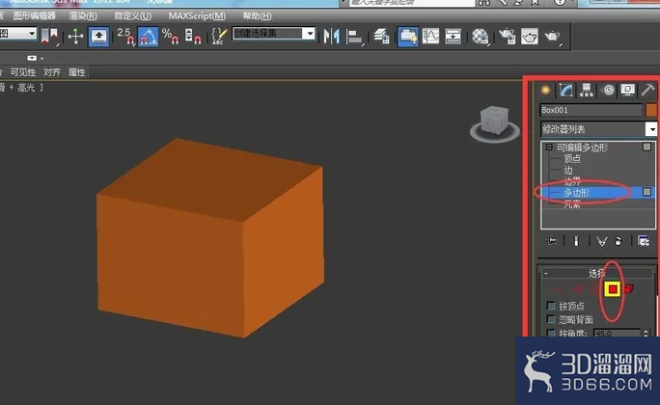
Task: Click the Render Production teapot icon
Action: tap(553, 37)
